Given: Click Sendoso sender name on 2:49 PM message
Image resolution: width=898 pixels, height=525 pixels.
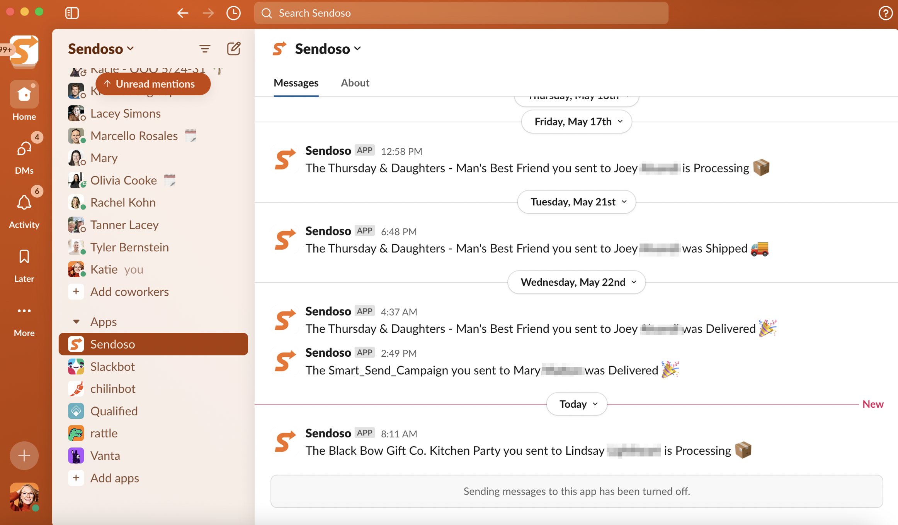Looking at the screenshot, I should click(x=328, y=352).
